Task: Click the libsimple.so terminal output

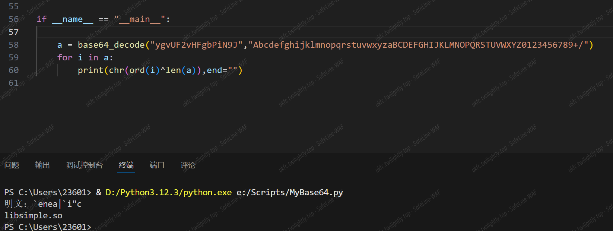Action: pos(34,215)
